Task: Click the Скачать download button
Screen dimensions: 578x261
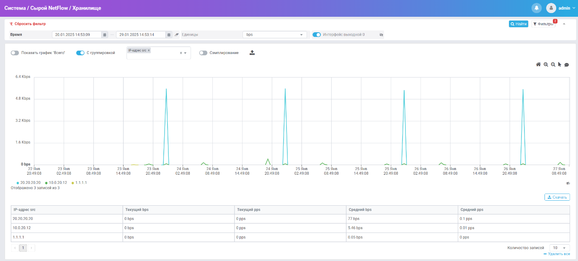Action: 557,197
